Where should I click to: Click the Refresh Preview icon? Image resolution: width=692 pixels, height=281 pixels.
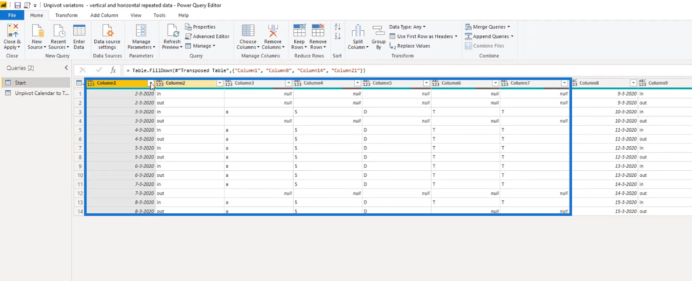(172, 30)
